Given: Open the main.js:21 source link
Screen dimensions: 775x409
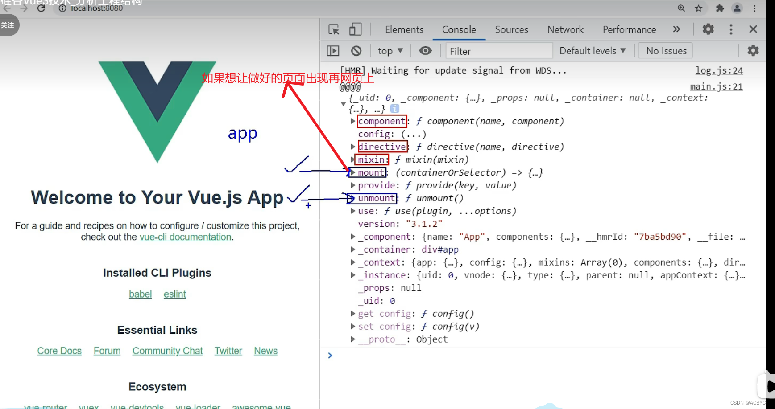Looking at the screenshot, I should (717, 86).
